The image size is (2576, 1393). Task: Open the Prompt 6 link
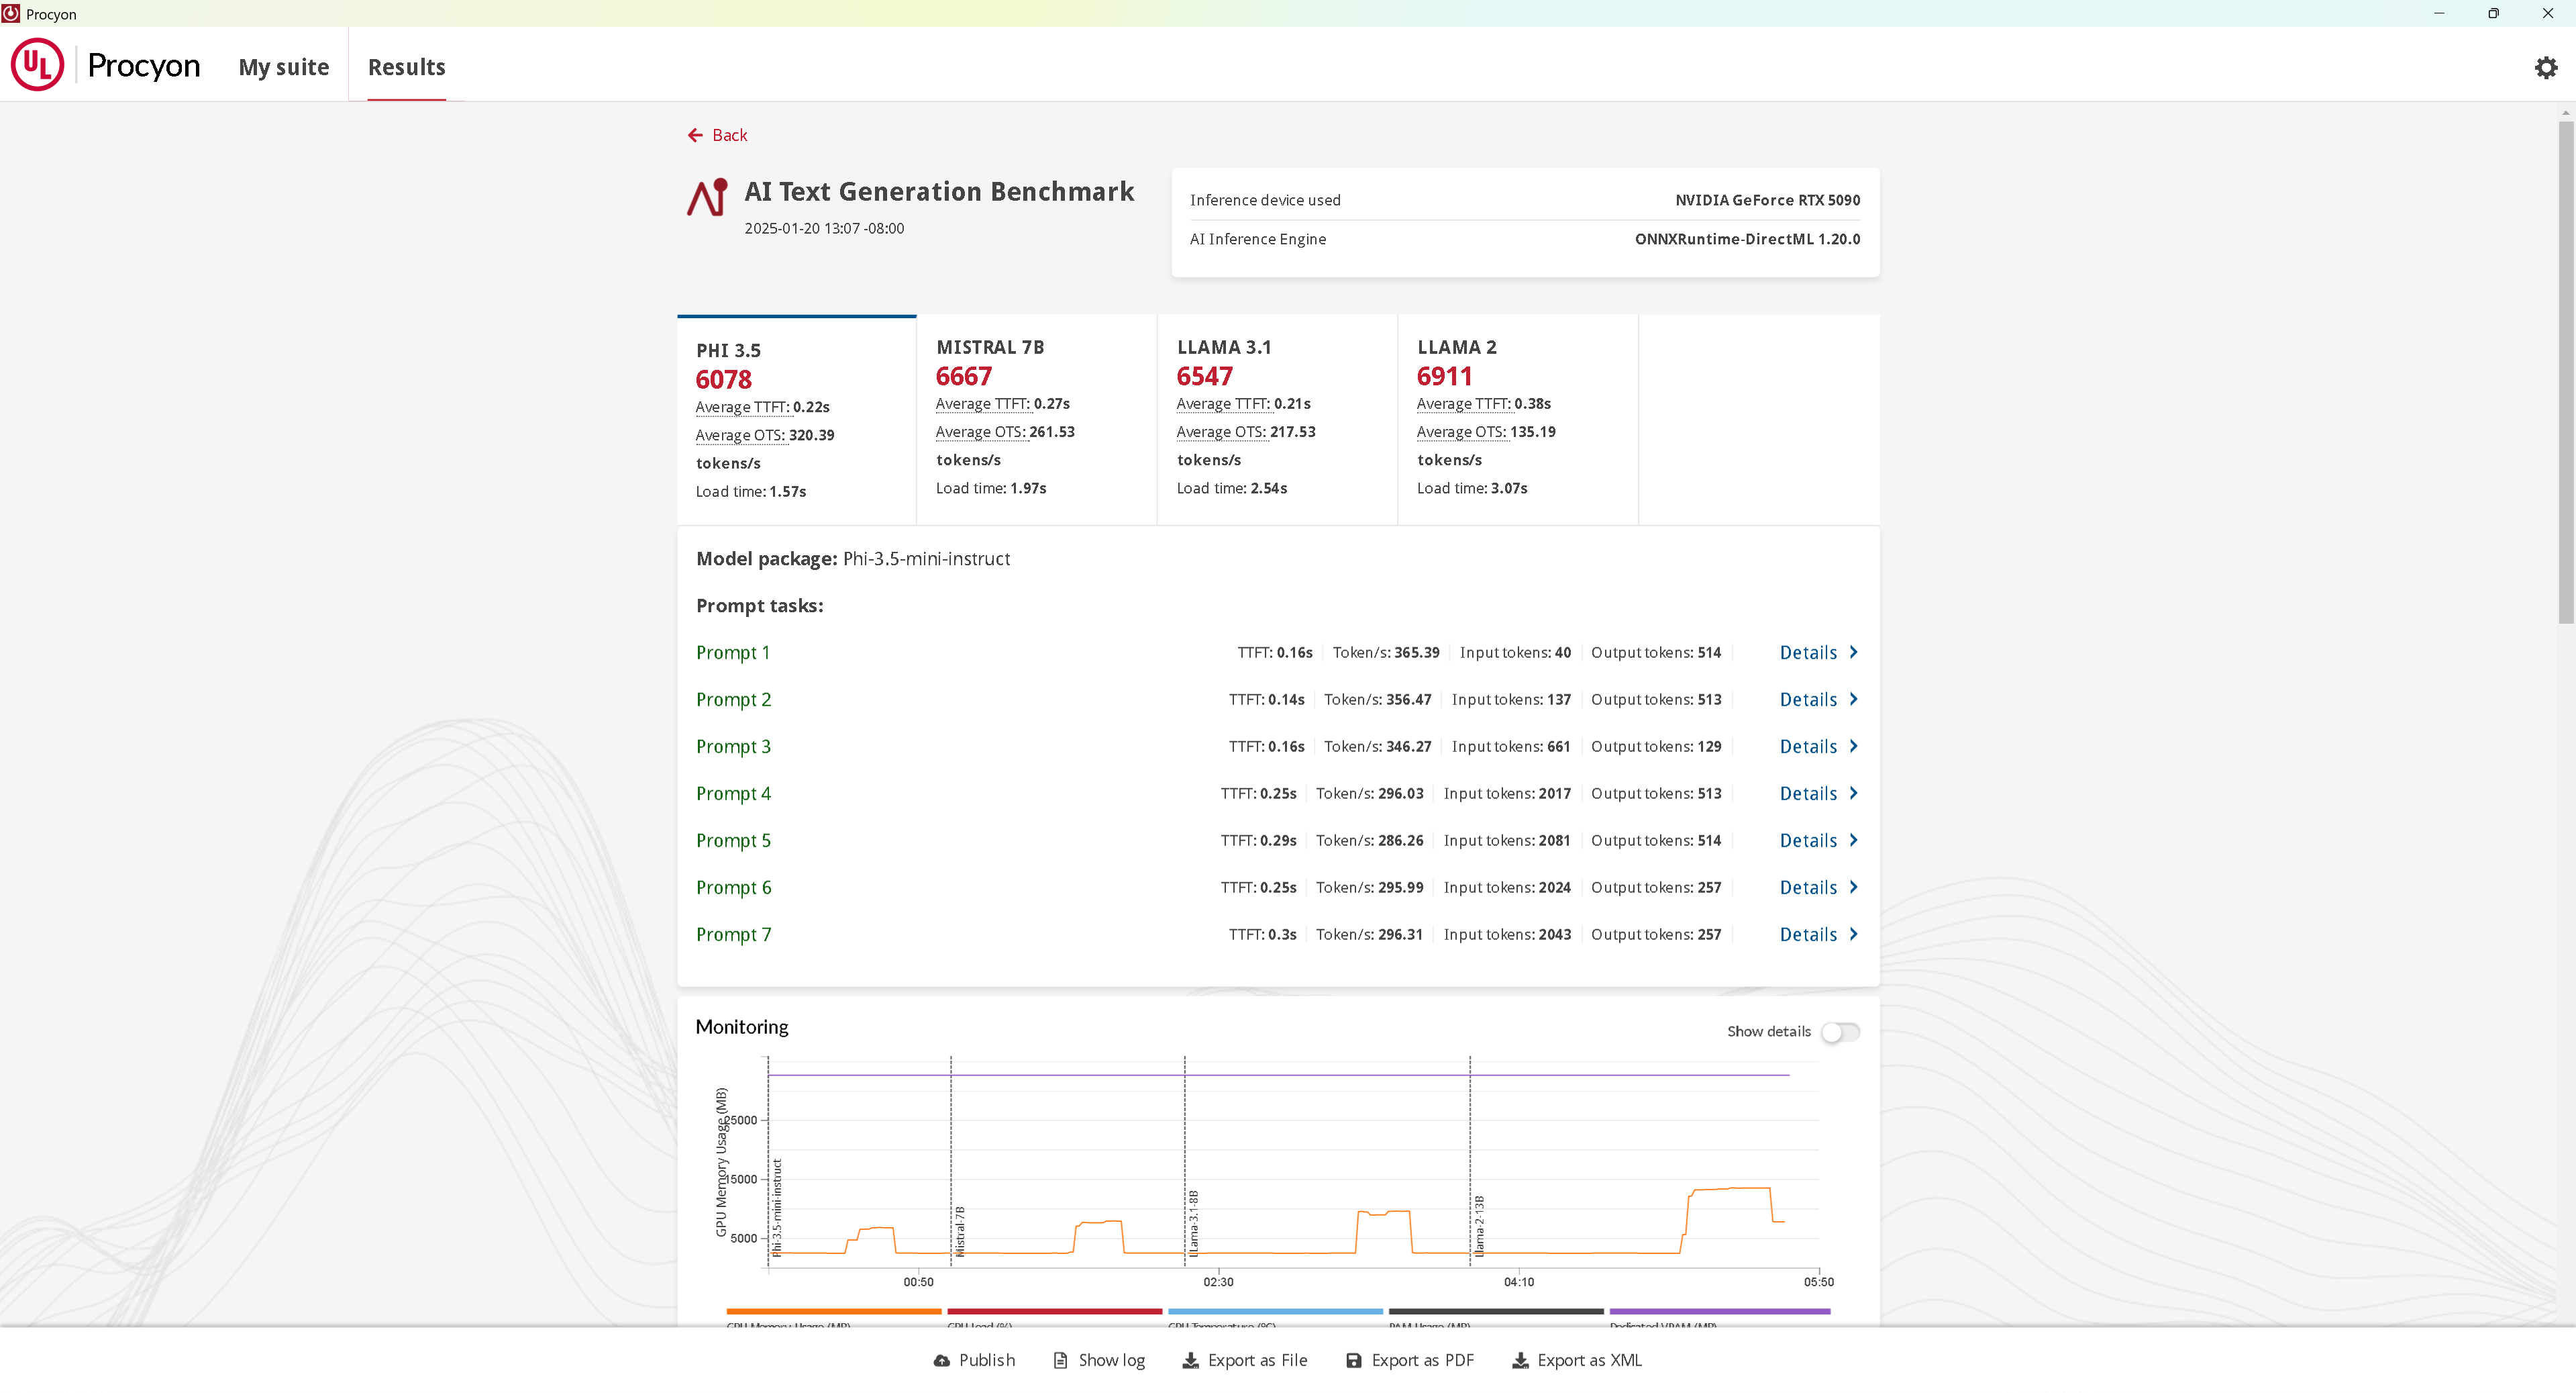coord(734,887)
